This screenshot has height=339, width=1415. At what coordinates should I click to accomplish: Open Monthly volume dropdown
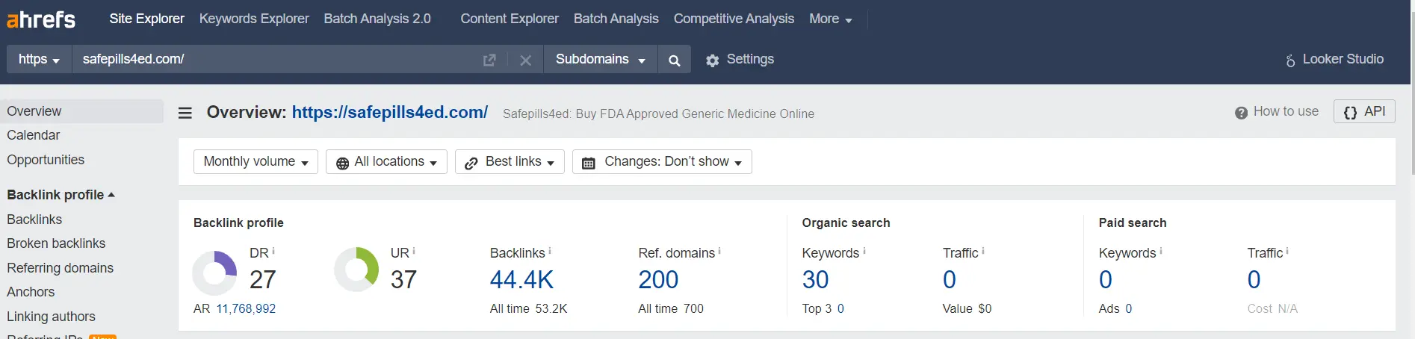[256, 161]
